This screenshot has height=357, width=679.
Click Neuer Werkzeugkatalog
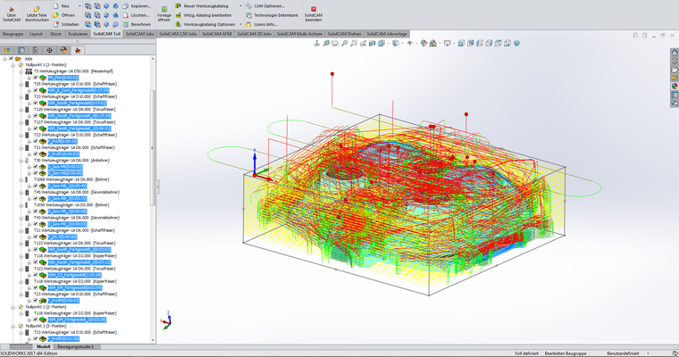point(202,6)
